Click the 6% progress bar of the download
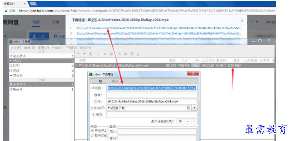290x141 pixels. pos(195,66)
